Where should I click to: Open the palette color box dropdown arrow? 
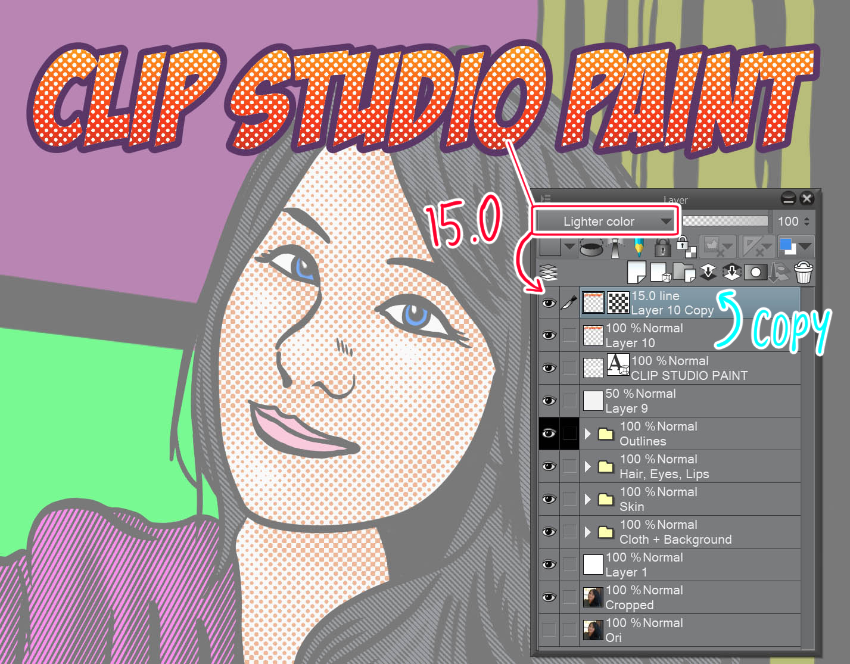(x=569, y=247)
